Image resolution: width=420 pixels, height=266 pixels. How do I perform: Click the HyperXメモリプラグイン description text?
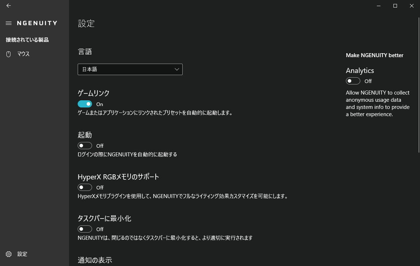click(x=183, y=196)
